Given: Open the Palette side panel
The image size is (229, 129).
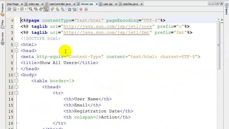Looking at the screenshot, I should coord(226,9).
